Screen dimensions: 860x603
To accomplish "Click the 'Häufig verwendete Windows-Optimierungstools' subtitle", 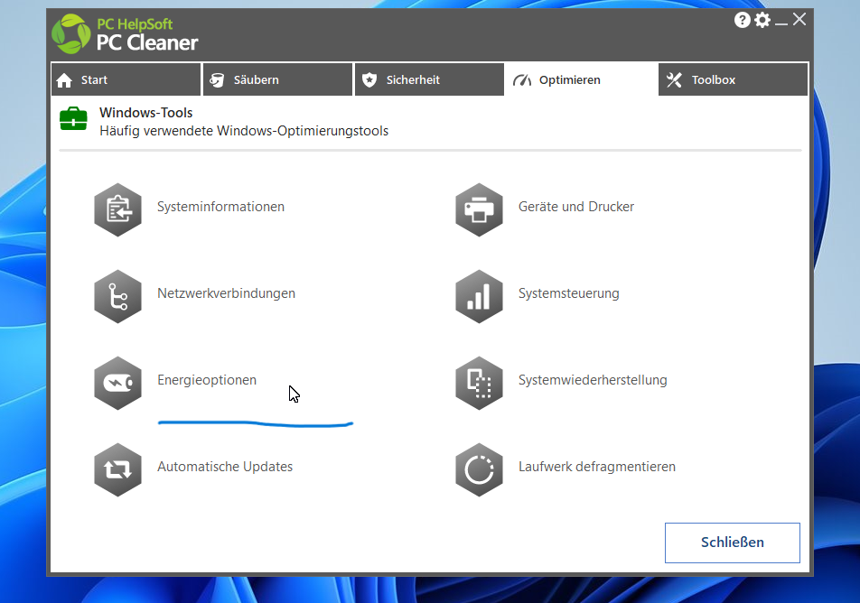I will (244, 131).
